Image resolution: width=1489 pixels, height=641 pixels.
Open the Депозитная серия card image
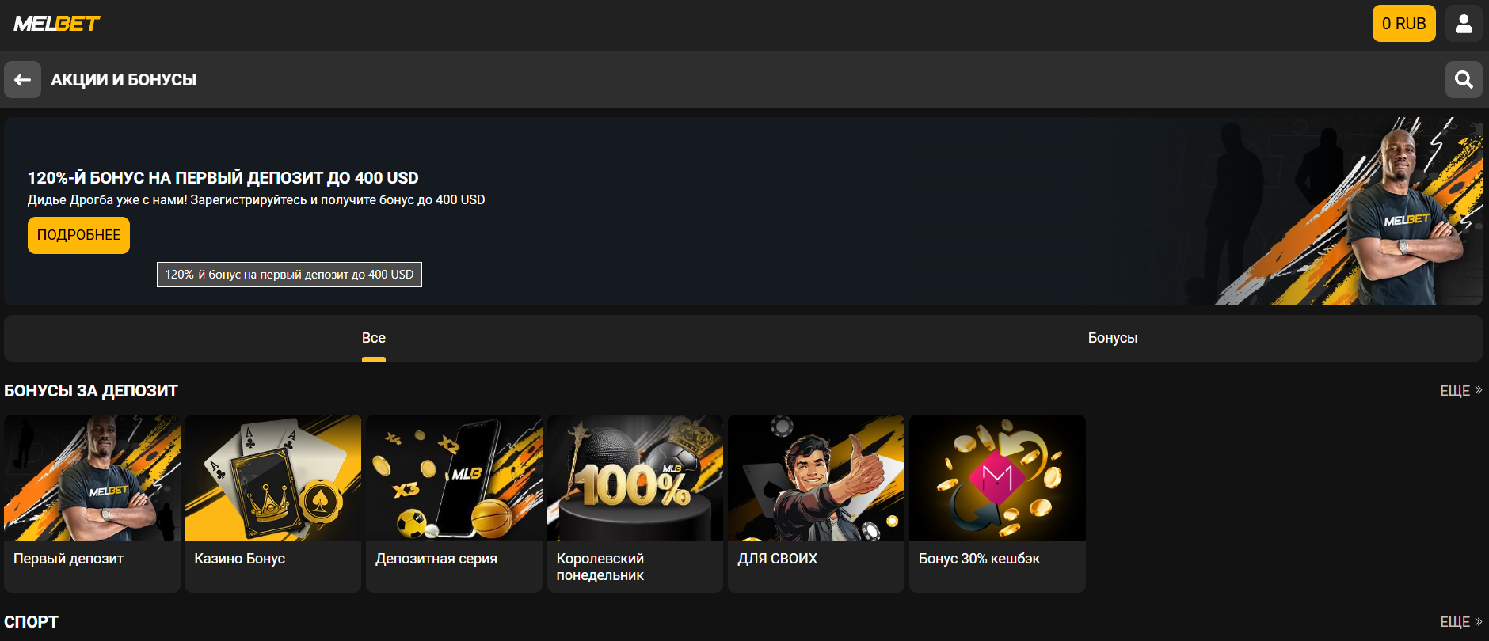[x=454, y=478]
